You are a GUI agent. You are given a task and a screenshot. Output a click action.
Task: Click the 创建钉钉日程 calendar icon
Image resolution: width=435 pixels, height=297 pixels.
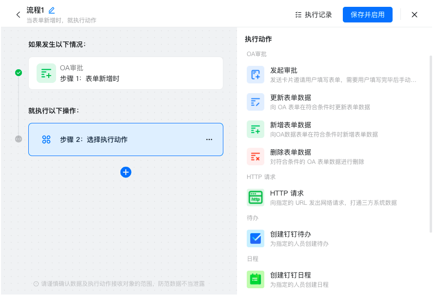[256, 279]
